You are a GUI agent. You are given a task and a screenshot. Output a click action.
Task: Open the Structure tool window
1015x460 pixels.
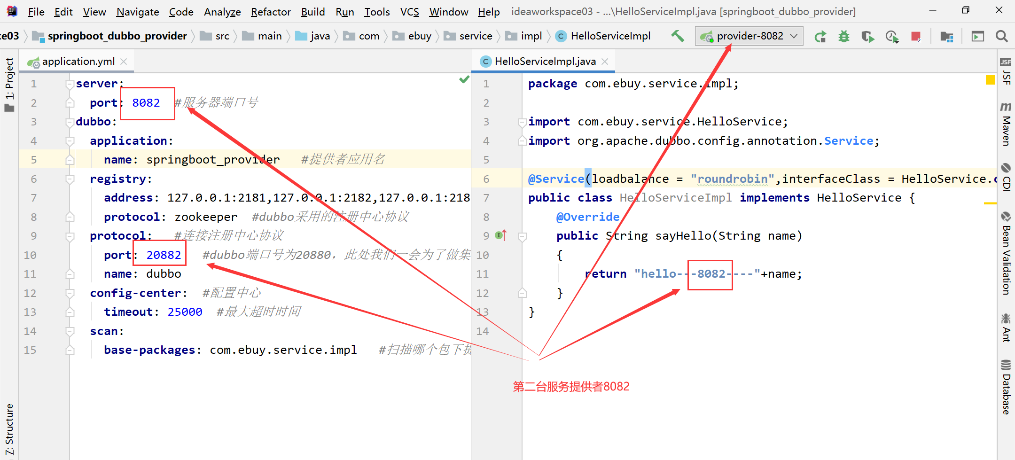(x=9, y=430)
